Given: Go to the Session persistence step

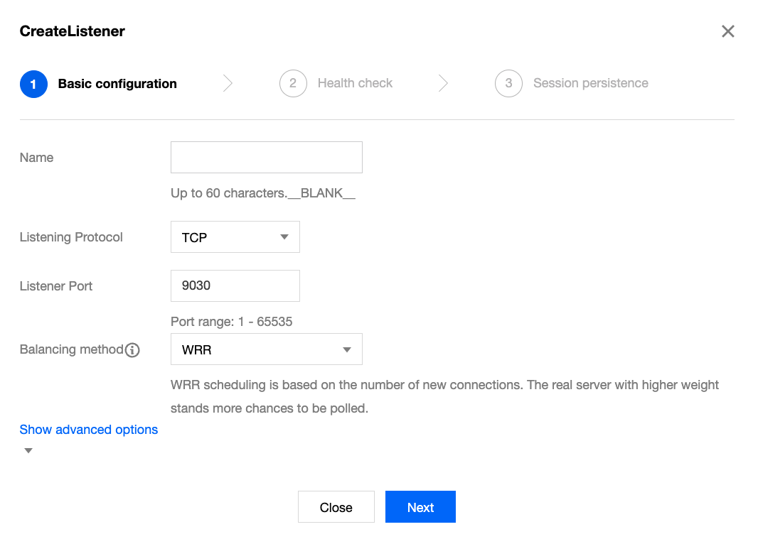Looking at the screenshot, I should pos(590,83).
